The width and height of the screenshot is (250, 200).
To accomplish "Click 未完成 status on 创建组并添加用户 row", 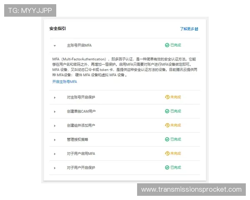I will (x=175, y=125).
